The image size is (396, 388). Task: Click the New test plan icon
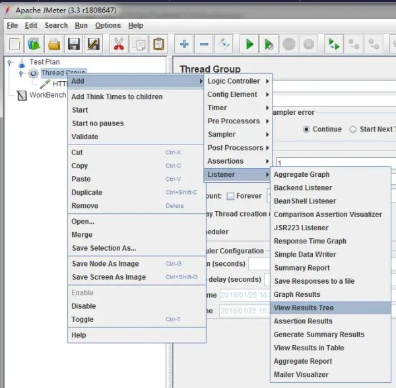(15, 44)
